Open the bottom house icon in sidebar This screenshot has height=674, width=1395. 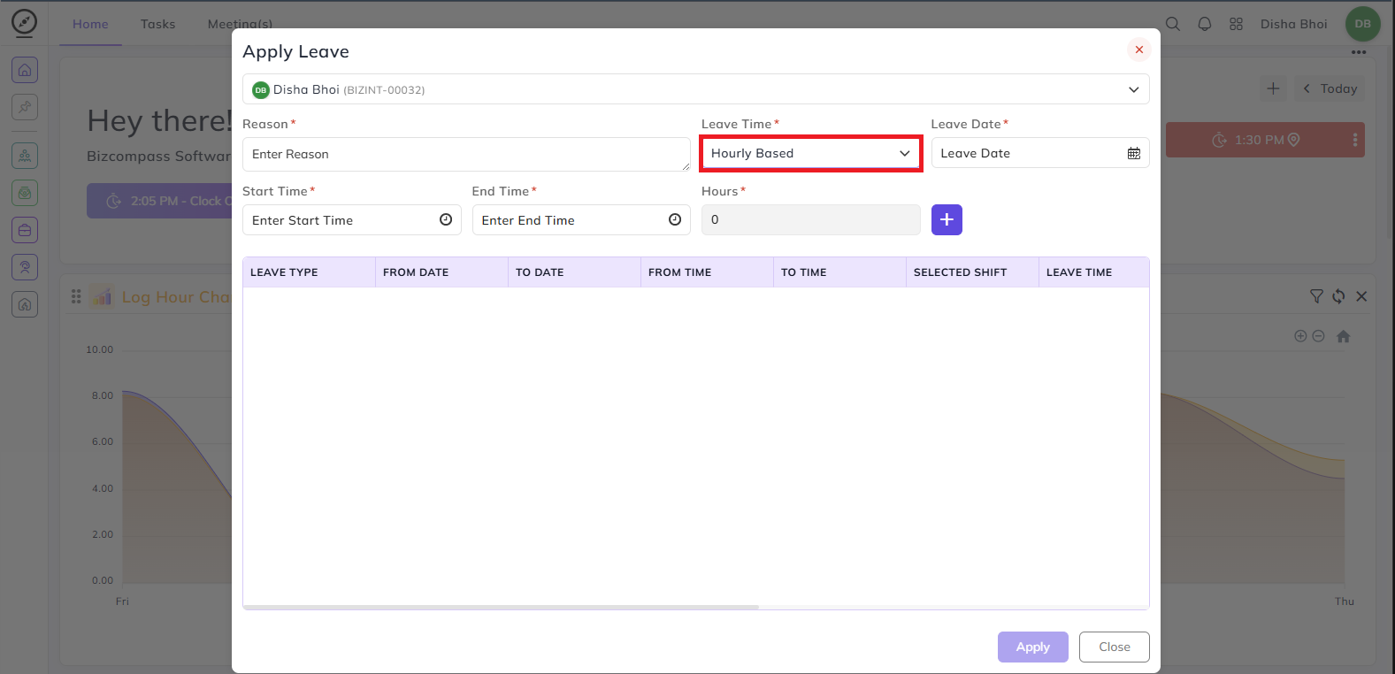click(x=25, y=304)
